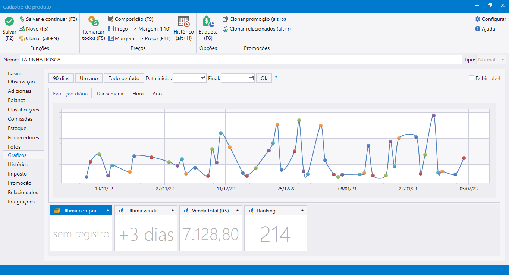
Task: Click the Nome field containing FARINHA ROSCA
Action: click(x=241, y=60)
